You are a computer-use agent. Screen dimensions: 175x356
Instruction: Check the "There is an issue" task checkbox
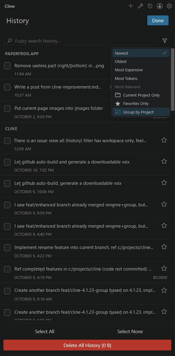coord(7,141)
